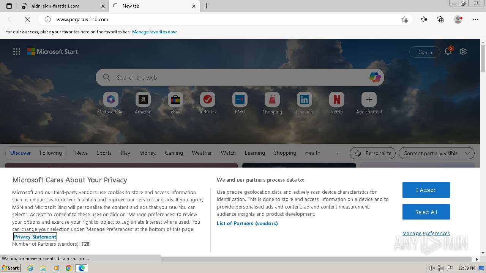Open LinkedIn shortcut
Image resolution: width=486 pixels, height=273 pixels.
[x=305, y=103]
